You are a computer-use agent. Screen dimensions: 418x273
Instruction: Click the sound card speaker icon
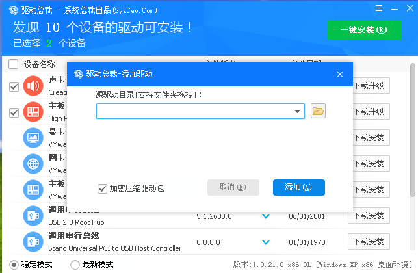point(33,86)
